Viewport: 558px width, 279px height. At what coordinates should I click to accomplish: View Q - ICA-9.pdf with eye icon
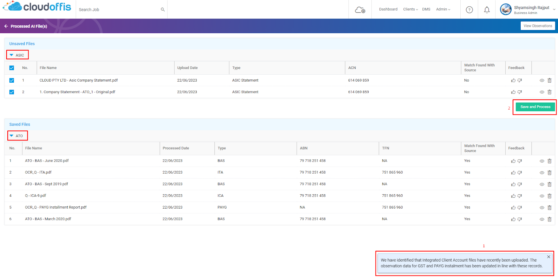(x=542, y=196)
